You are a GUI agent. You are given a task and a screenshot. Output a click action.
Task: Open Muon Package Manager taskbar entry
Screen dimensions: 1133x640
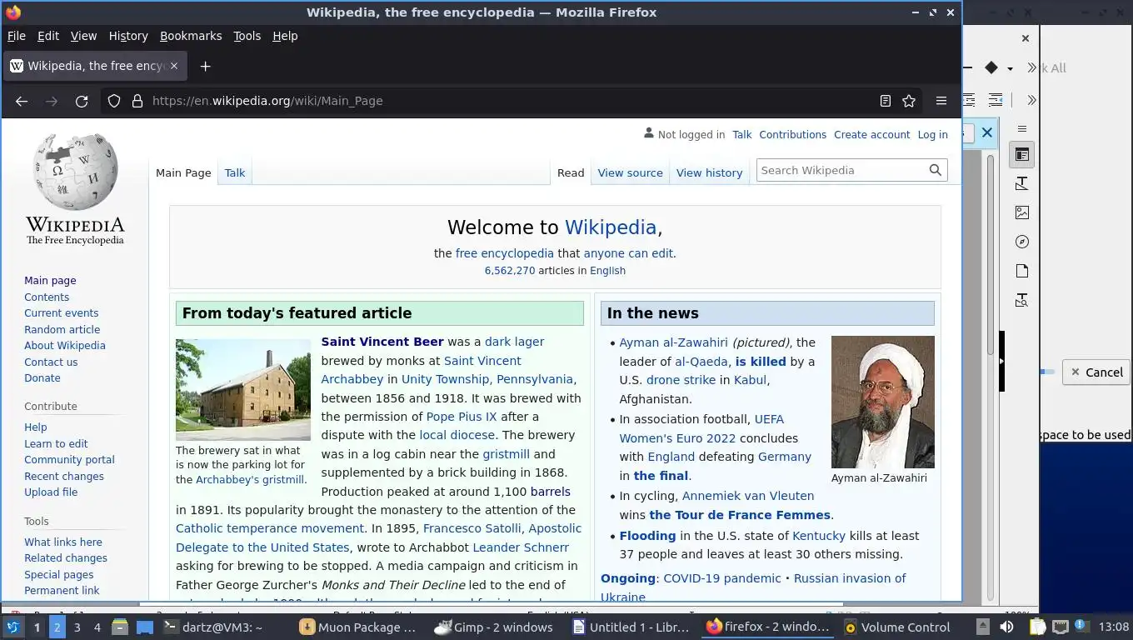point(359,627)
